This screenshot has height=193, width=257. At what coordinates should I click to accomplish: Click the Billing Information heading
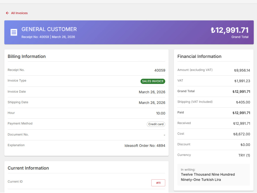click(x=27, y=56)
